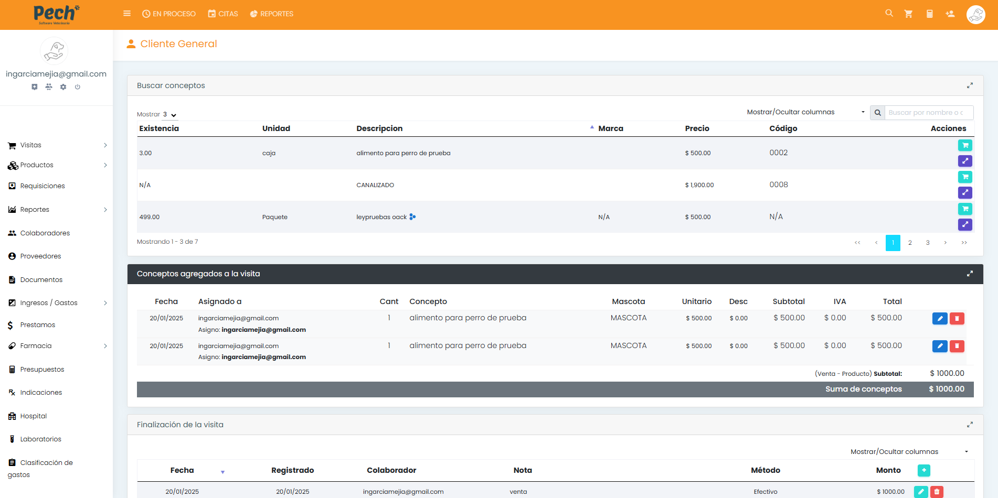Expand details for the CANALIZADO row
This screenshot has width=998, height=498.
[x=965, y=193]
